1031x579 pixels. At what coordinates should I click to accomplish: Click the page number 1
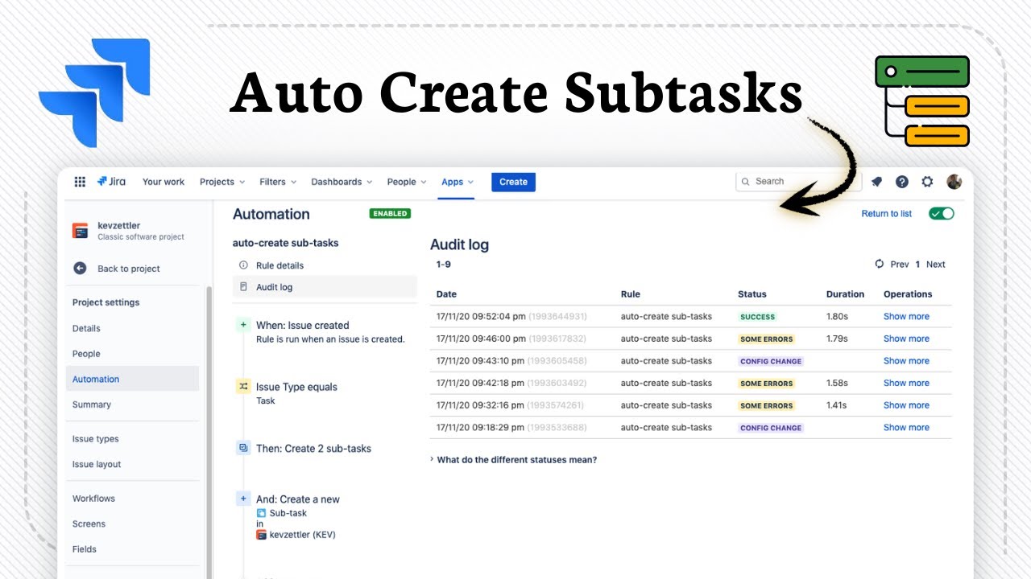point(917,265)
